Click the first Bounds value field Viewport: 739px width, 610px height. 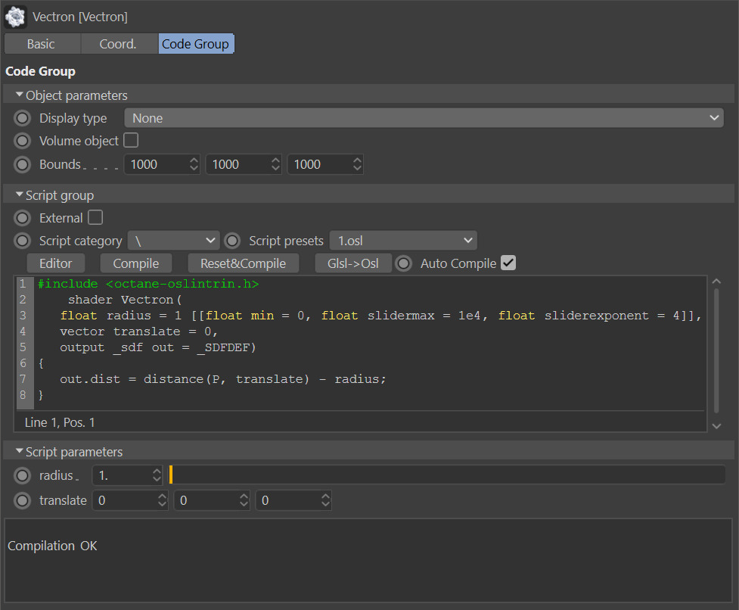[162, 164]
